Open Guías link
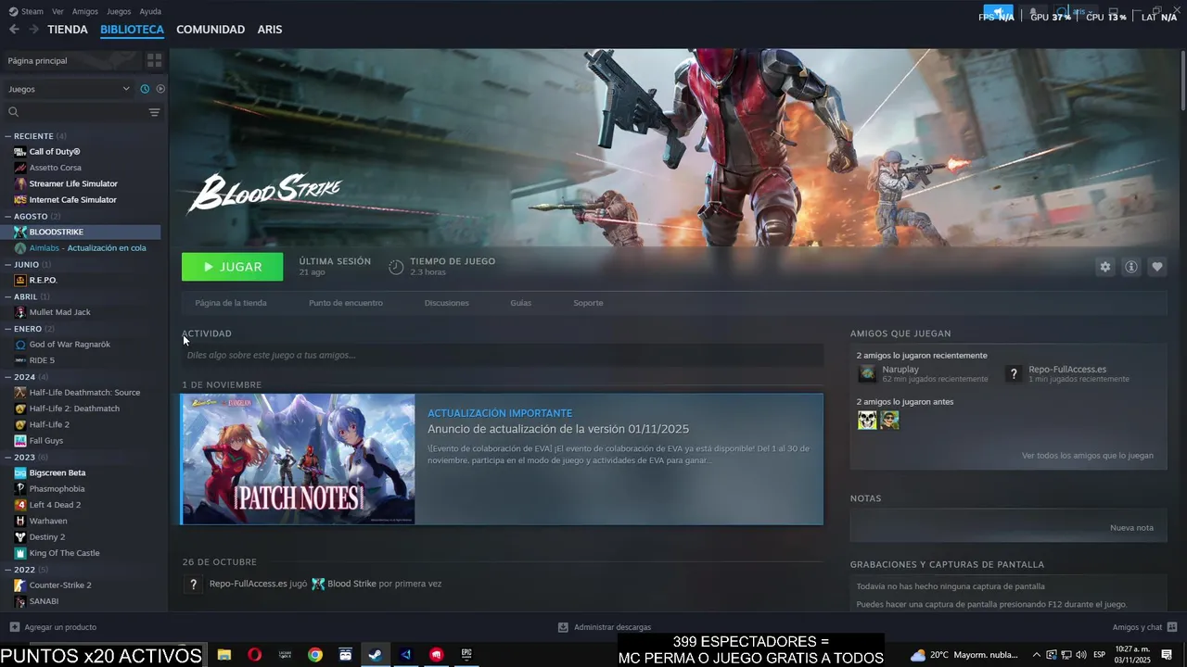Image resolution: width=1187 pixels, height=667 pixels. tap(521, 303)
